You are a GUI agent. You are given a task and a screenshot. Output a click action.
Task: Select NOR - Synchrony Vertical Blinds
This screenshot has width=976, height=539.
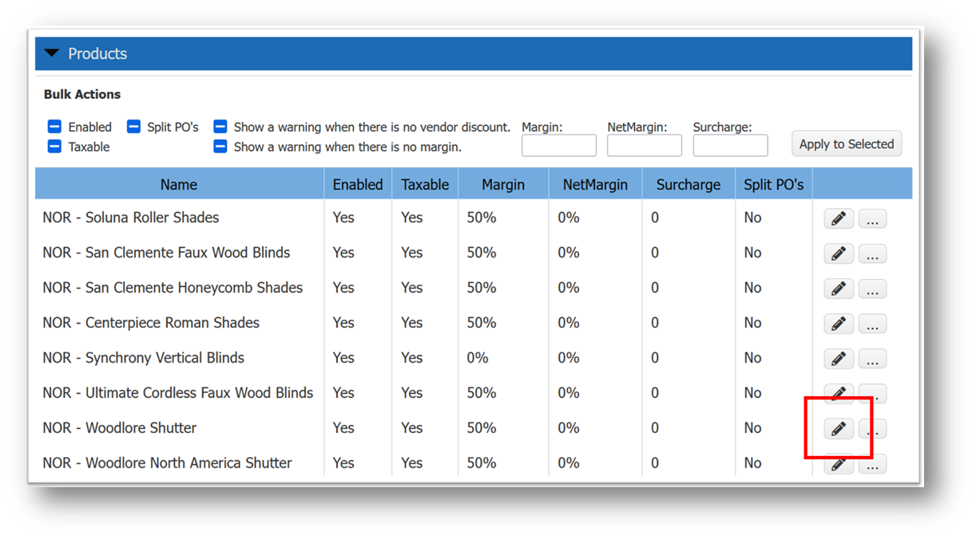tap(144, 358)
